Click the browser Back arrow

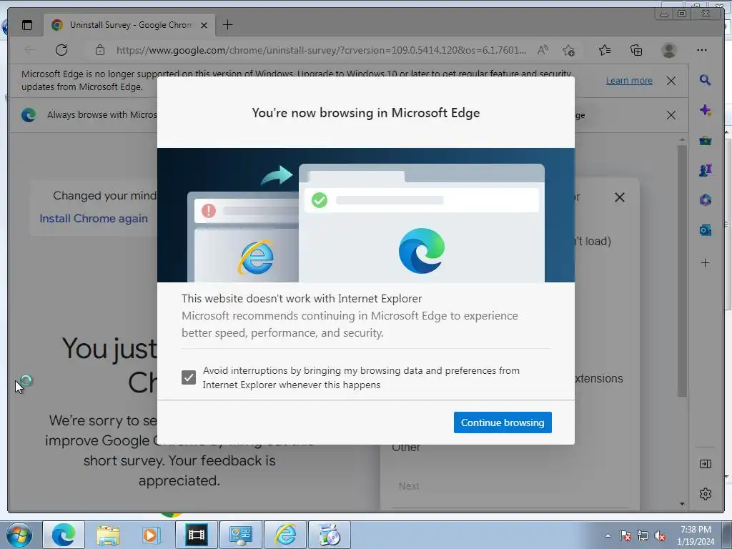tap(30, 50)
